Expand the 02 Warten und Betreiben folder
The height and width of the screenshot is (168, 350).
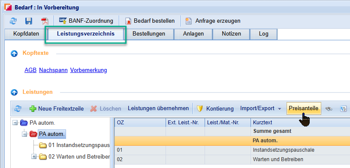(34, 157)
